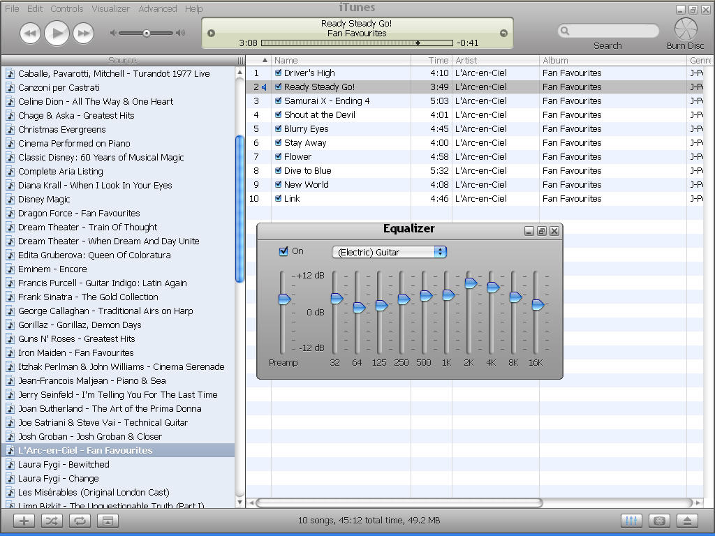Click playlist icon for Laura Fygi - Bewitched
The image size is (715, 536).
click(10, 465)
